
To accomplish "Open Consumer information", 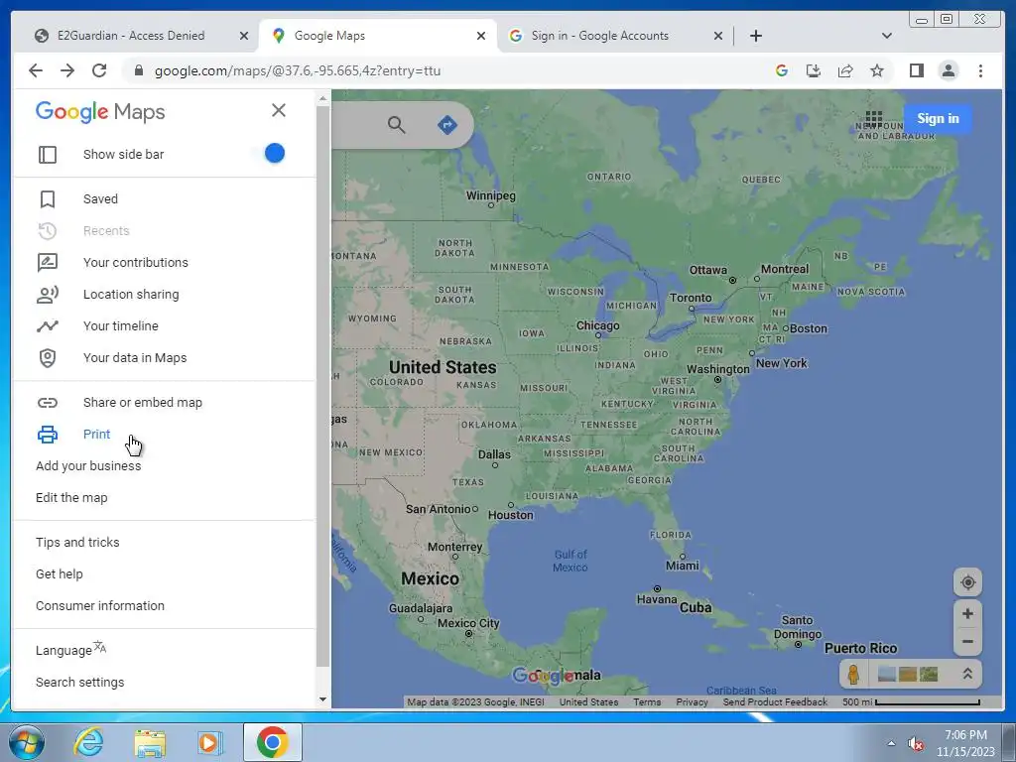I will point(100,606).
